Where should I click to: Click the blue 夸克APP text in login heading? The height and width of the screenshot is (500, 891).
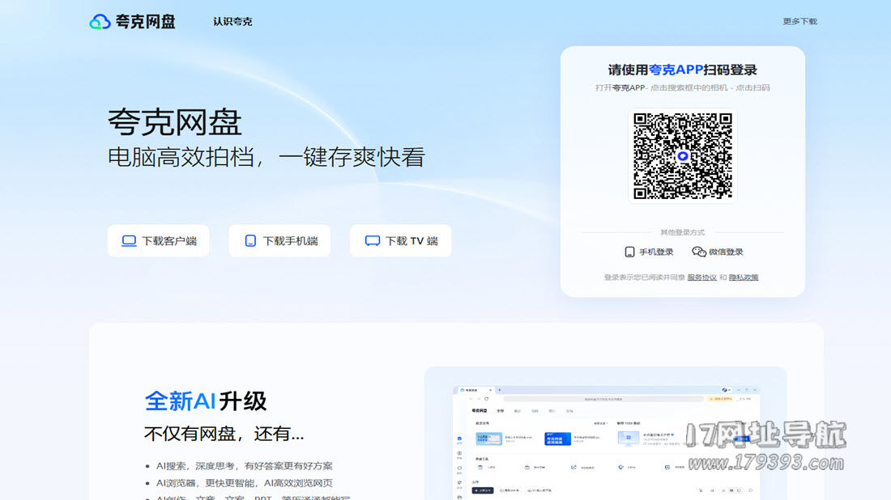[x=676, y=70]
